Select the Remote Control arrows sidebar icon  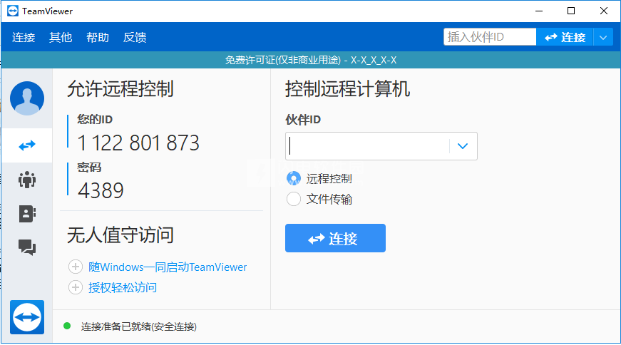click(27, 145)
